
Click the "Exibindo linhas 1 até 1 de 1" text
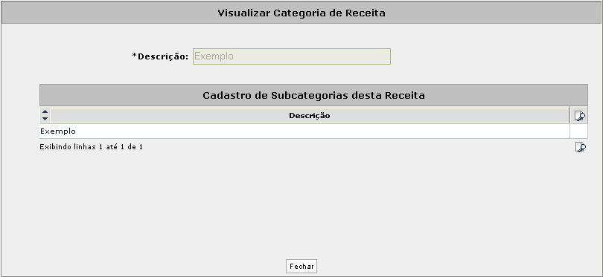coord(91,147)
